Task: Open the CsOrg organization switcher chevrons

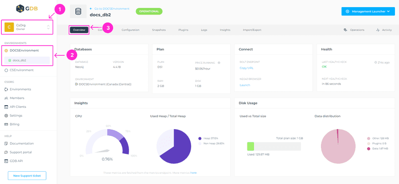Action: pos(48,27)
